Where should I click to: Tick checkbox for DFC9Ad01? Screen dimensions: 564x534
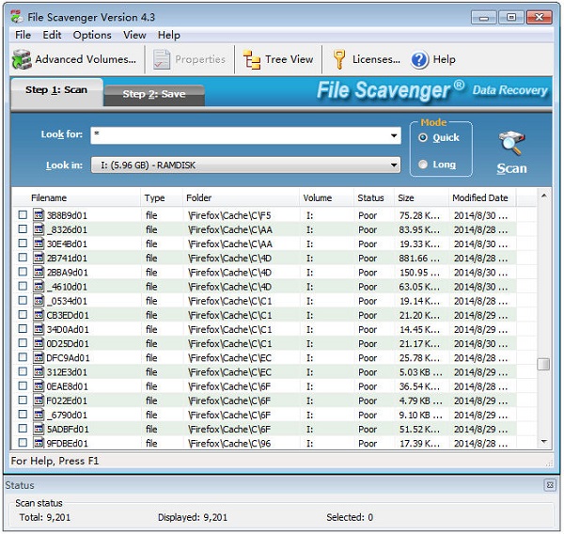tap(23, 357)
